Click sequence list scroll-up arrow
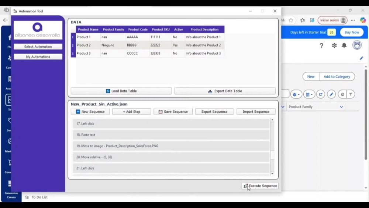Screen dimensions: 369x208 pos(272,120)
